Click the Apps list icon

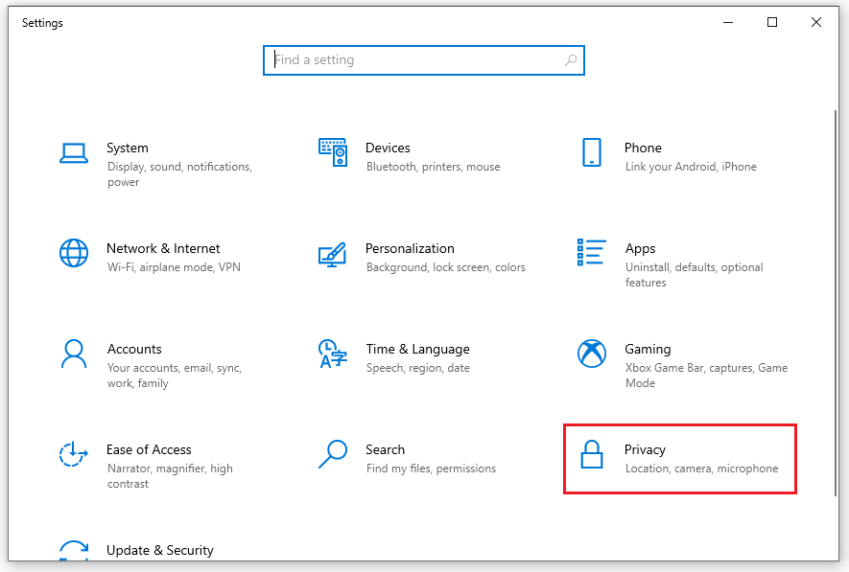point(591,253)
